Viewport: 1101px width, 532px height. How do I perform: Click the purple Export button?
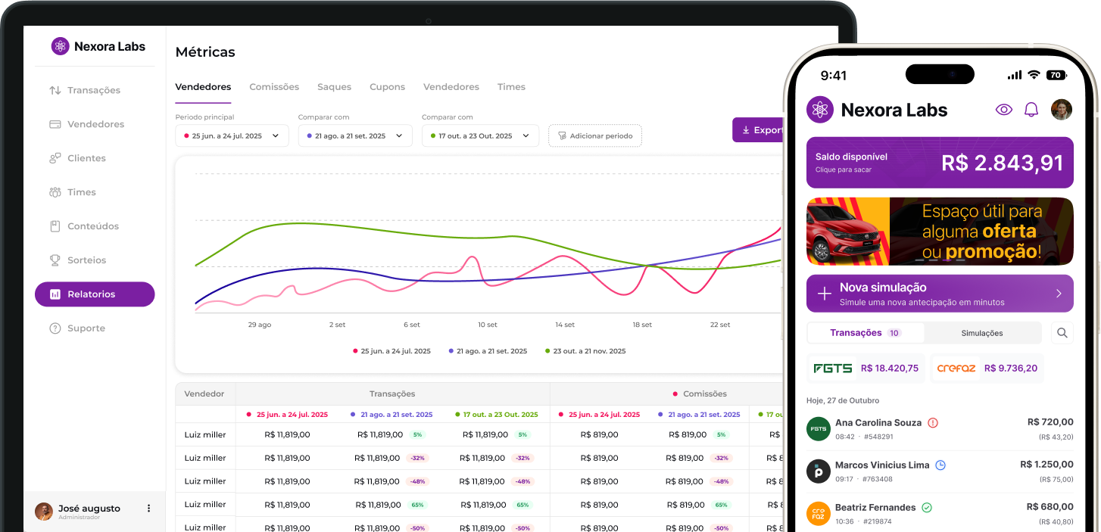[759, 130]
